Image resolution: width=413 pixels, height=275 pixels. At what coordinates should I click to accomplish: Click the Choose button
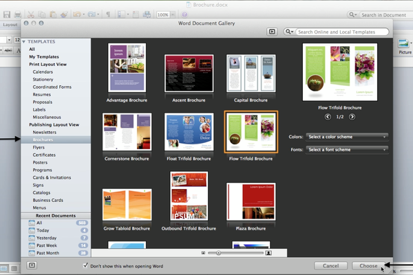click(368, 266)
